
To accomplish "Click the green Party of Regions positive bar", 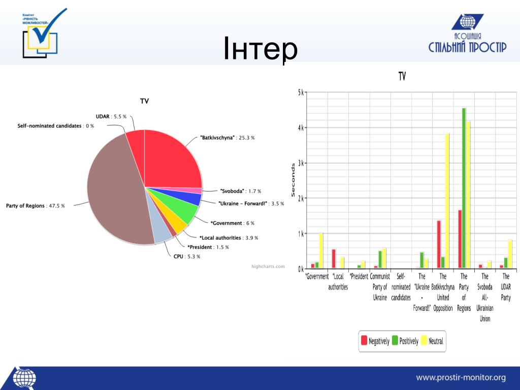I will click(464, 188).
